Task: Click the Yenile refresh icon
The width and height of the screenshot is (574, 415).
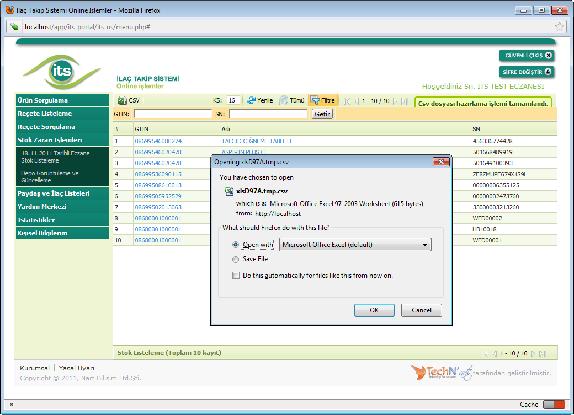Action: pyautogui.click(x=251, y=100)
